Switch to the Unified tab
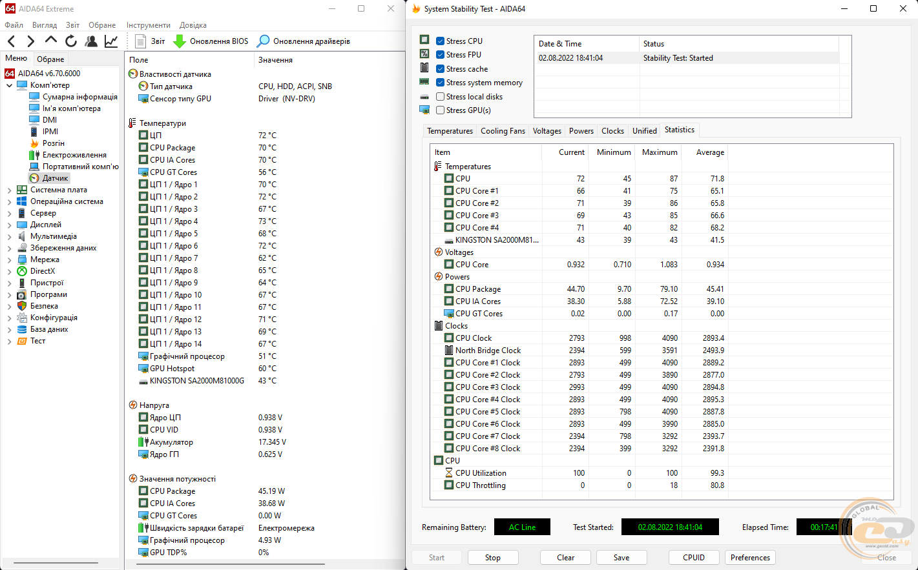The height and width of the screenshot is (570, 918). coord(645,131)
